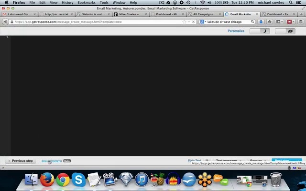Image resolution: width=306 pixels, height=191 pixels.
Task: Open the Help menu
Action: [x=133, y=2]
